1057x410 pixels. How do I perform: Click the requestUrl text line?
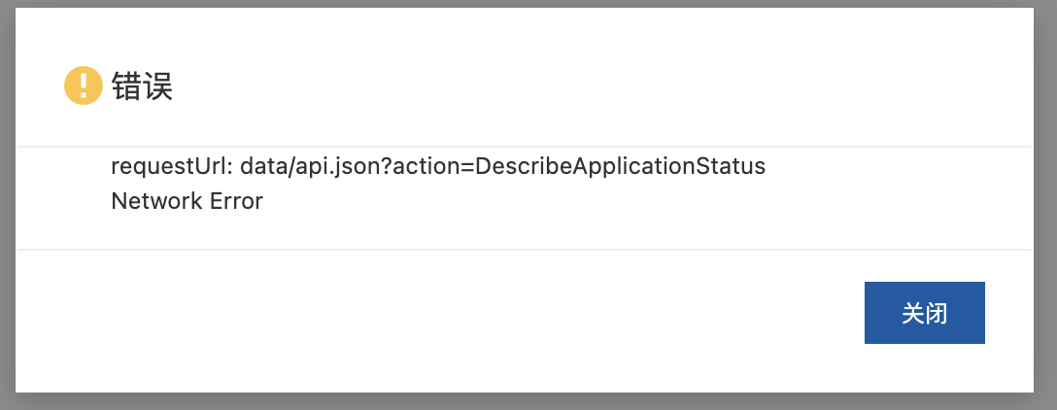438,166
